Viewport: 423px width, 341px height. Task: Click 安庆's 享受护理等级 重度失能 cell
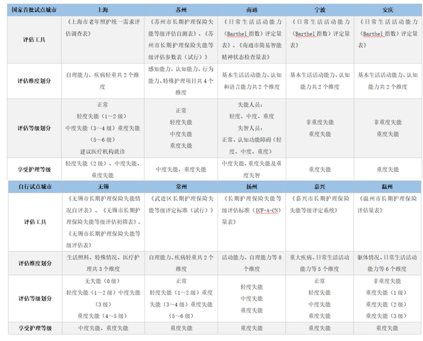(x=388, y=169)
